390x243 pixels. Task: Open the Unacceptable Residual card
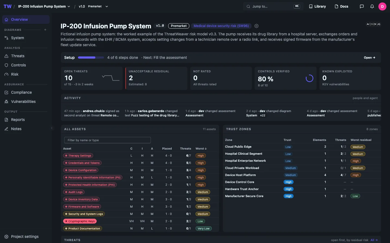coord(156,78)
